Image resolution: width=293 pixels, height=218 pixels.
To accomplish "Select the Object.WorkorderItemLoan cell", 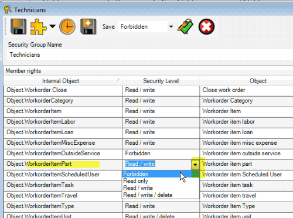I will point(63,132).
